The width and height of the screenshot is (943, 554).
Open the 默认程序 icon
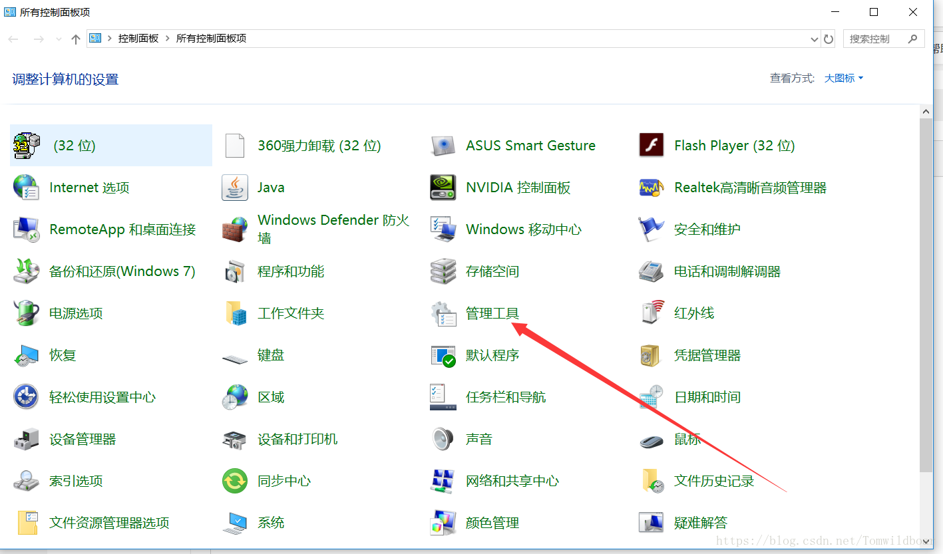tap(443, 355)
